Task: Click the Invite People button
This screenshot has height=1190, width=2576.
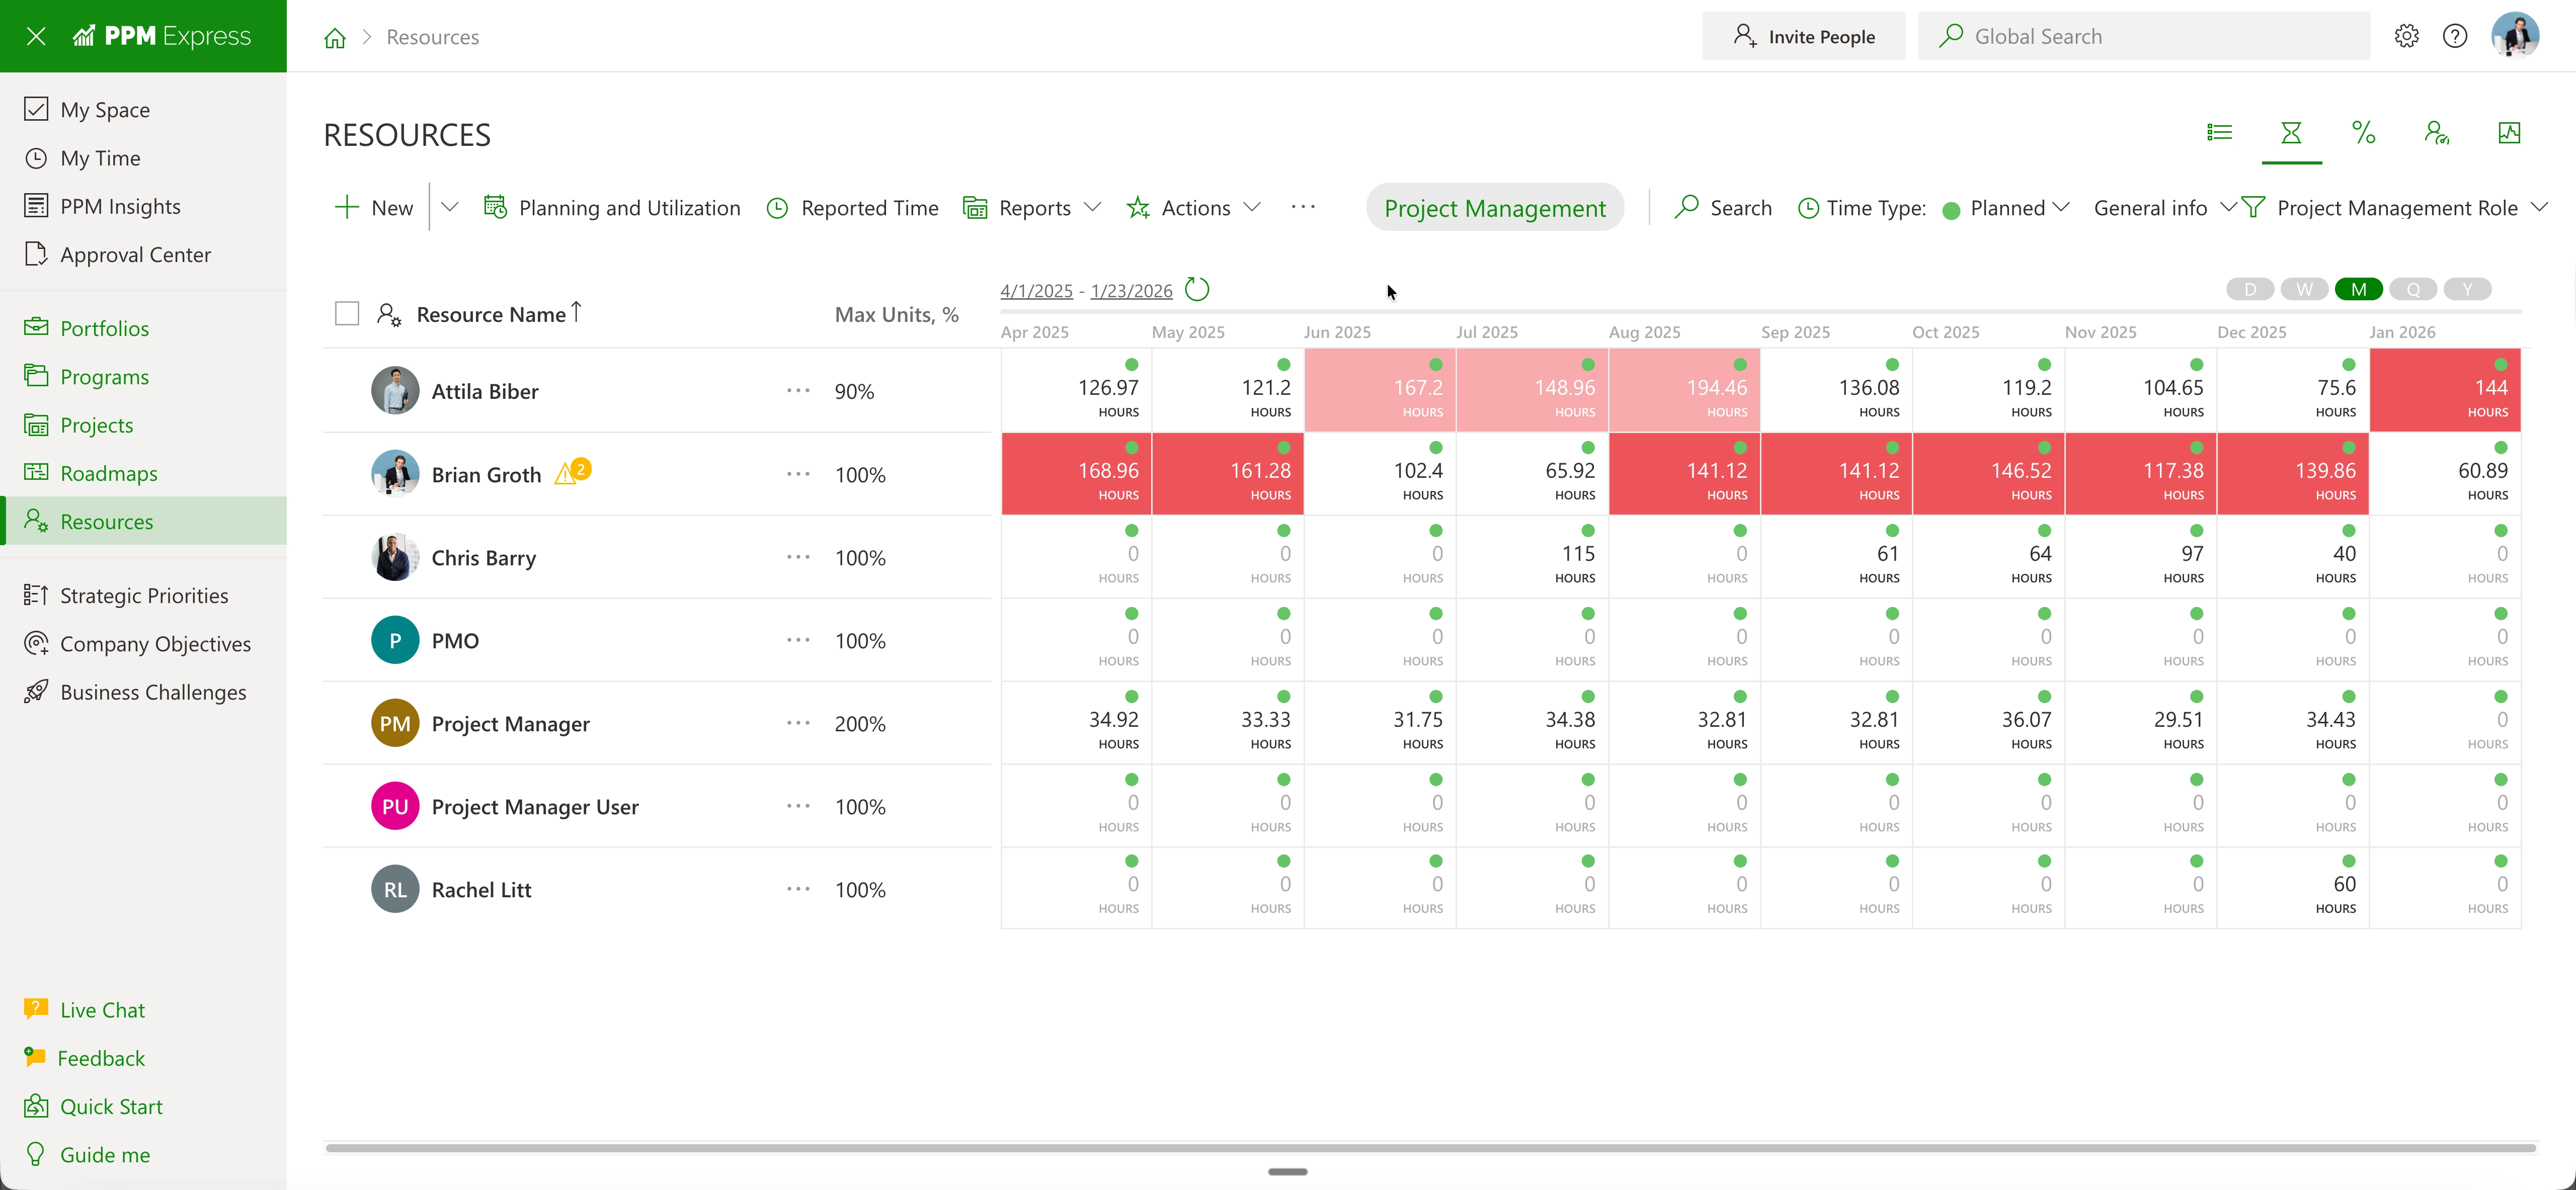Action: (x=1803, y=37)
